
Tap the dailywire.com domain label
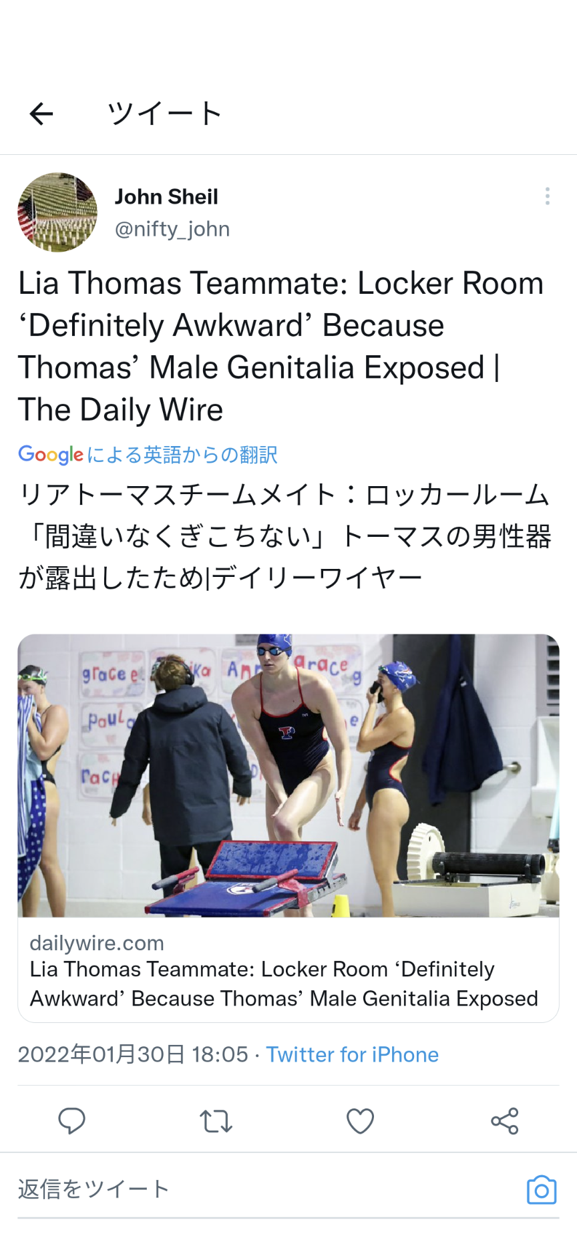[97, 943]
